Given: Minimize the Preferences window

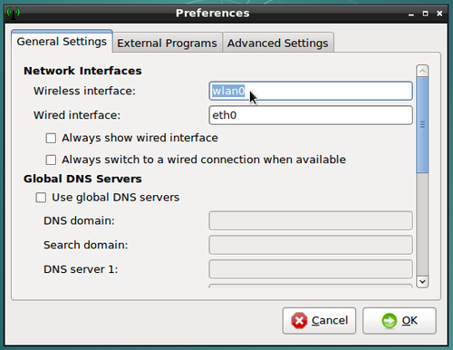Looking at the screenshot, I should coord(411,14).
